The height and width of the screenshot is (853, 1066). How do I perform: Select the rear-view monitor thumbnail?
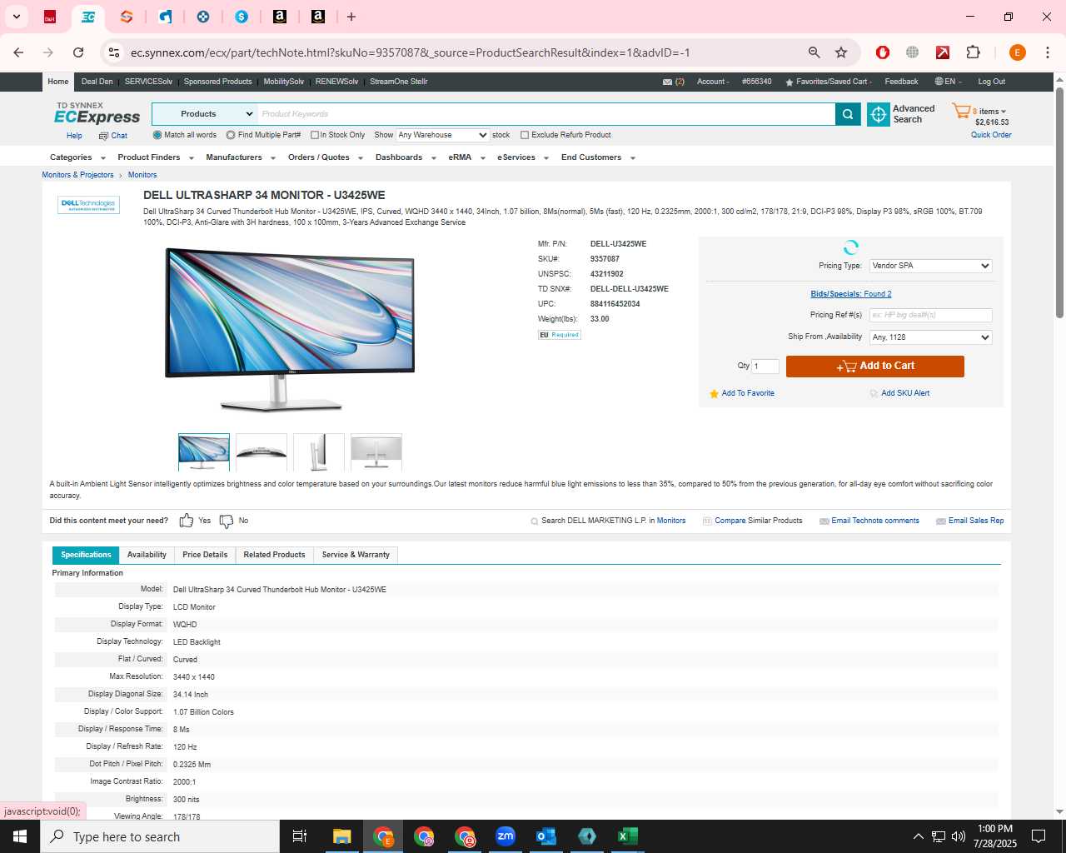click(x=376, y=452)
